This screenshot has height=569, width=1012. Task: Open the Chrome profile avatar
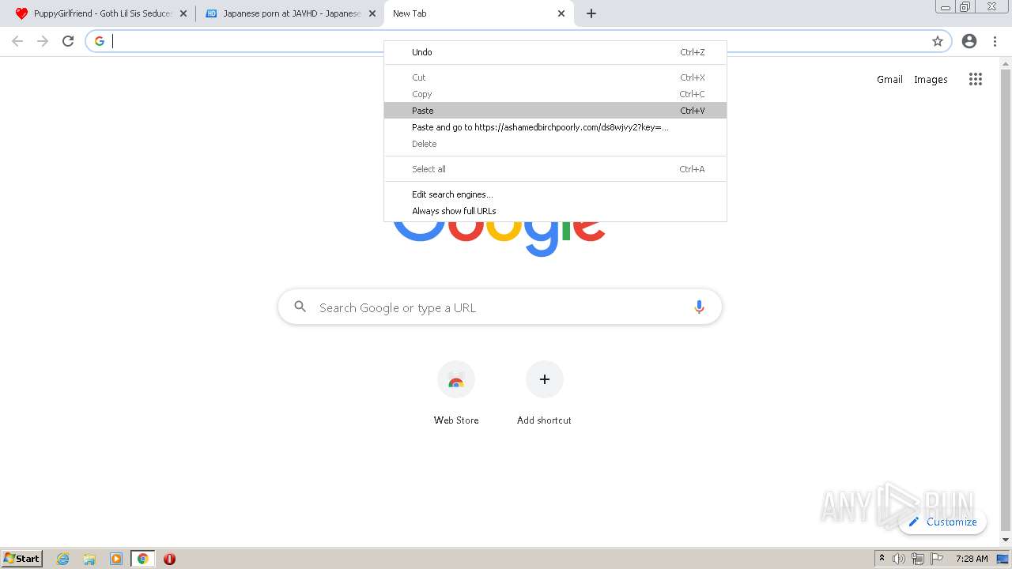(x=969, y=41)
